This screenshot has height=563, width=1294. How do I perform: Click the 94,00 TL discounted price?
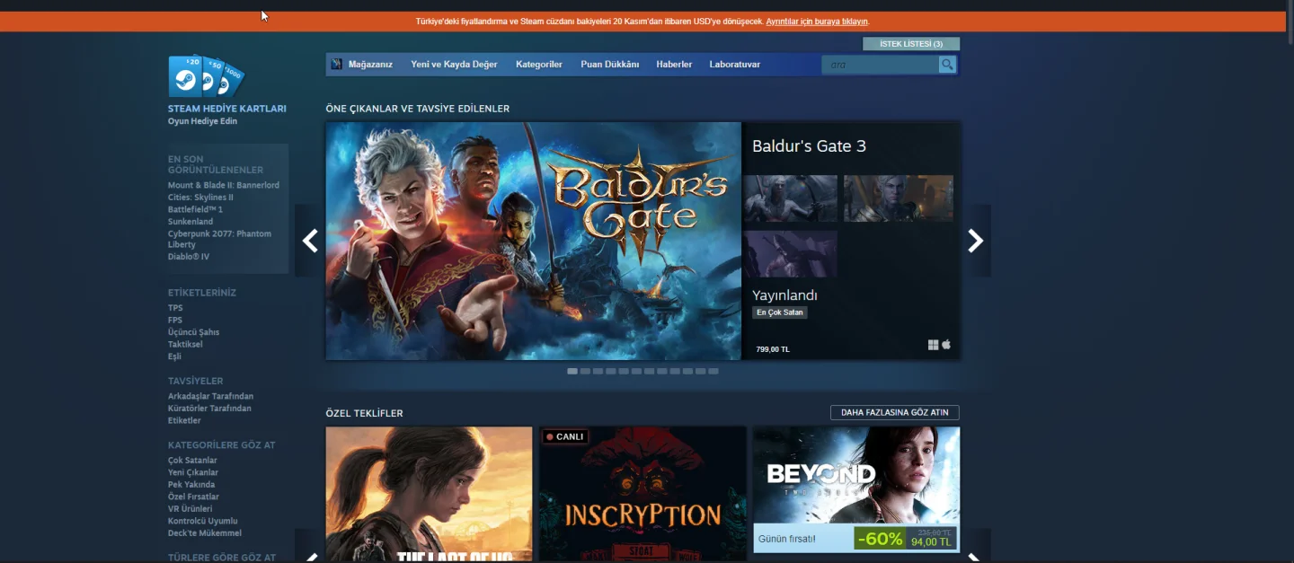pos(931,542)
